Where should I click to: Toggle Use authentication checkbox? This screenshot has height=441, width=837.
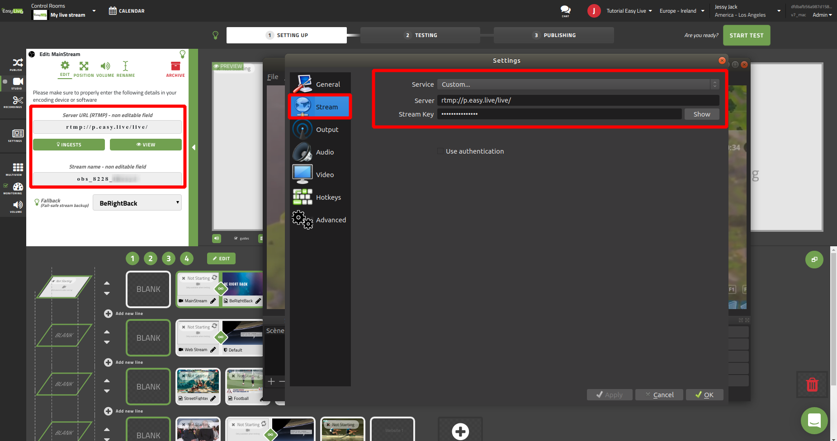click(440, 151)
